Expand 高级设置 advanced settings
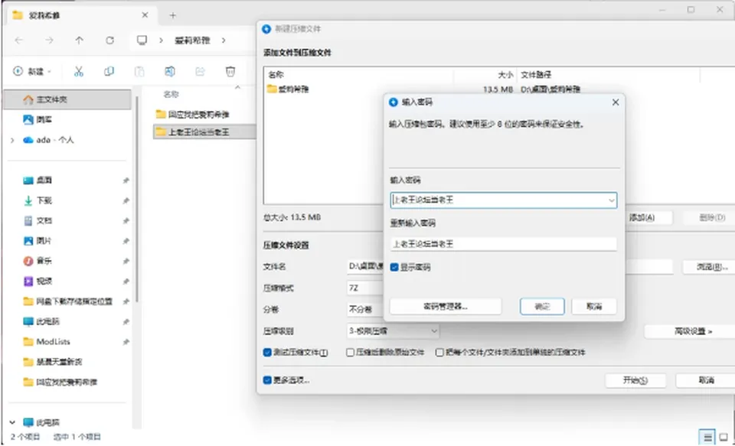Image resolution: width=735 pixels, height=446 pixels. 693,331
